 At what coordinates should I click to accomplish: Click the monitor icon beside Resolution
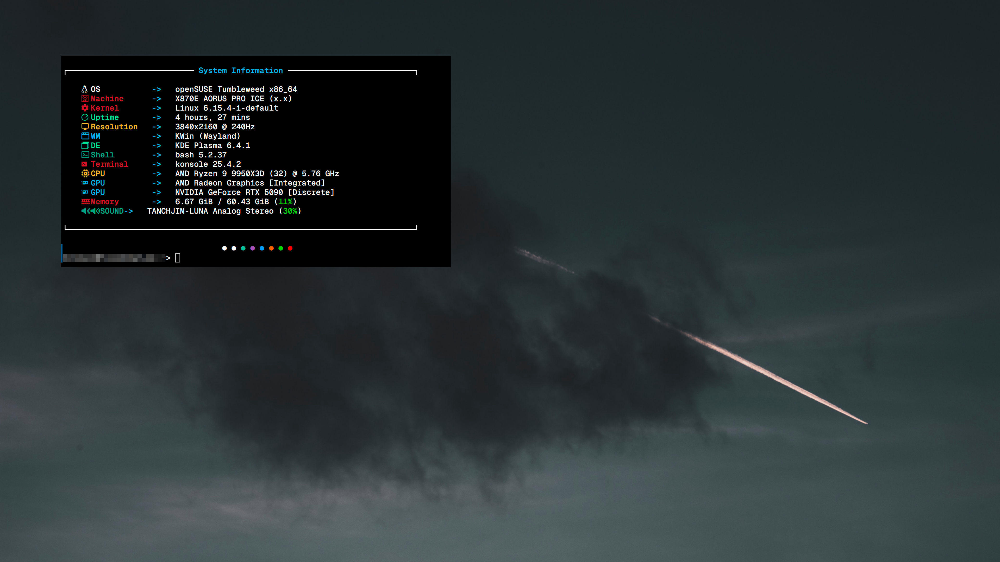[x=85, y=127]
